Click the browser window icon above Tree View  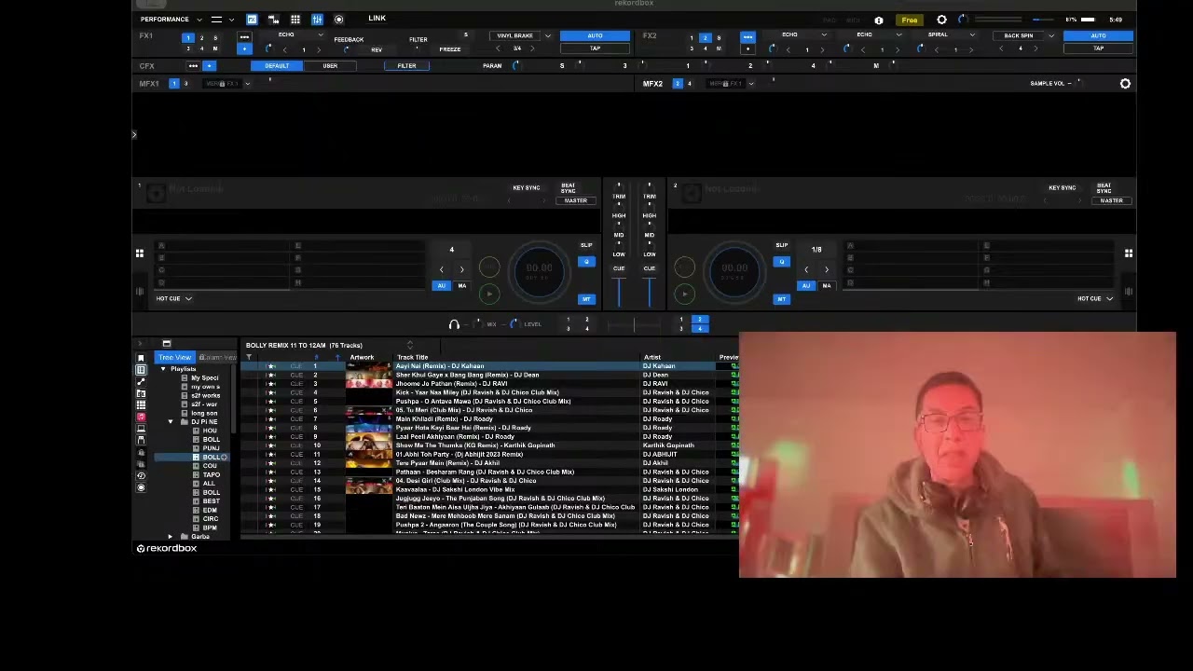(x=166, y=344)
